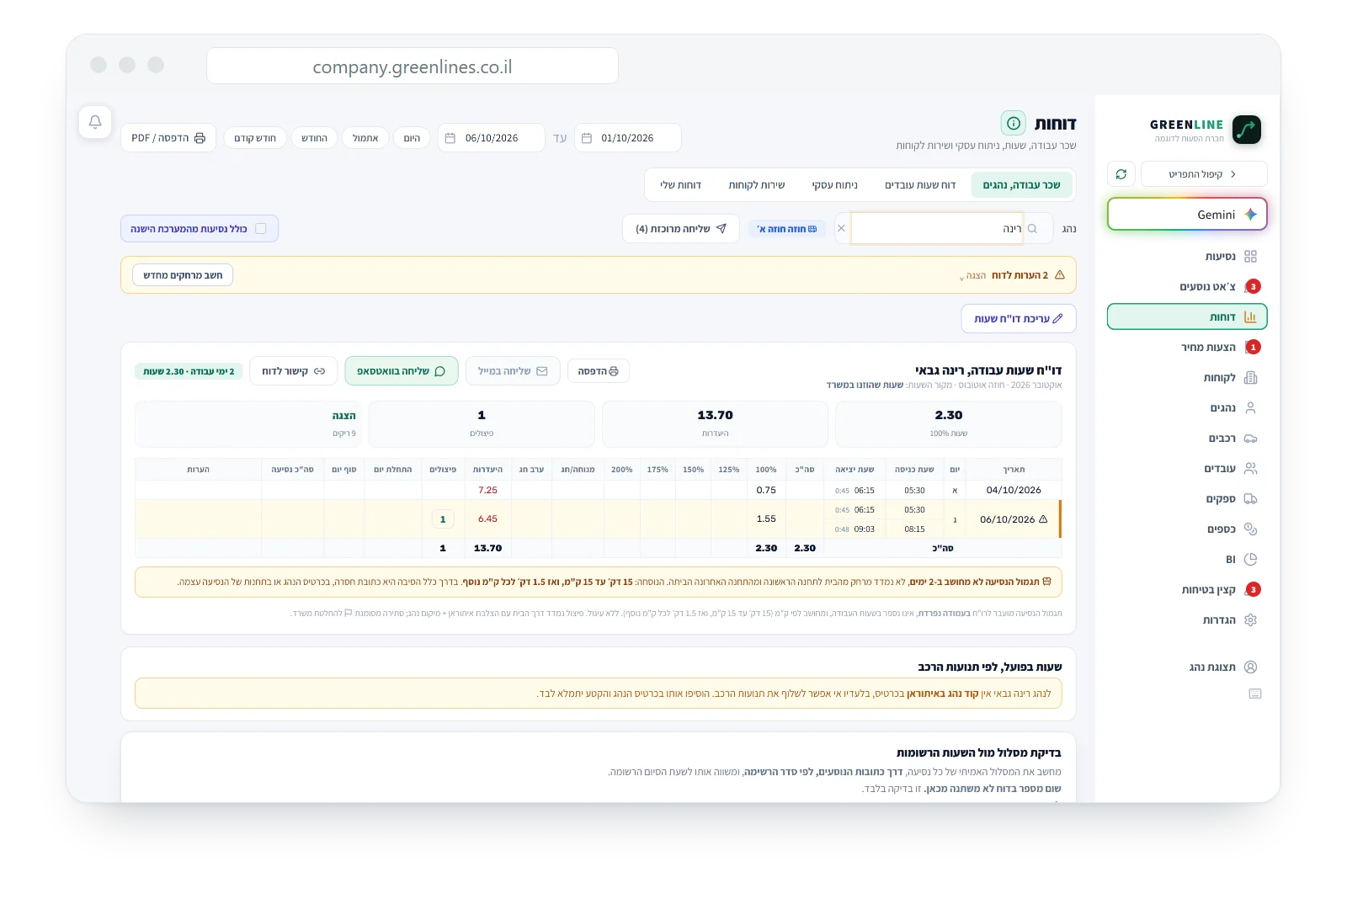Open הגדרות settings in the sidebar
Screen dimensions: 1347x904
pyautogui.click(x=1187, y=620)
